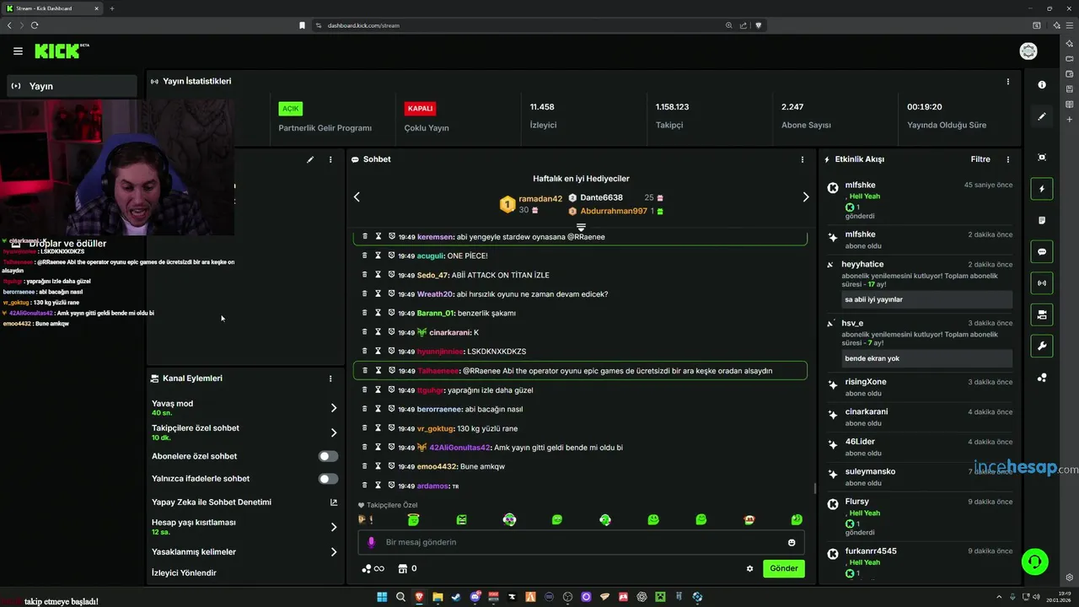Open Yapay Zeka ile Sohbet Denetimi link
1079x607 pixels.
tap(244, 502)
